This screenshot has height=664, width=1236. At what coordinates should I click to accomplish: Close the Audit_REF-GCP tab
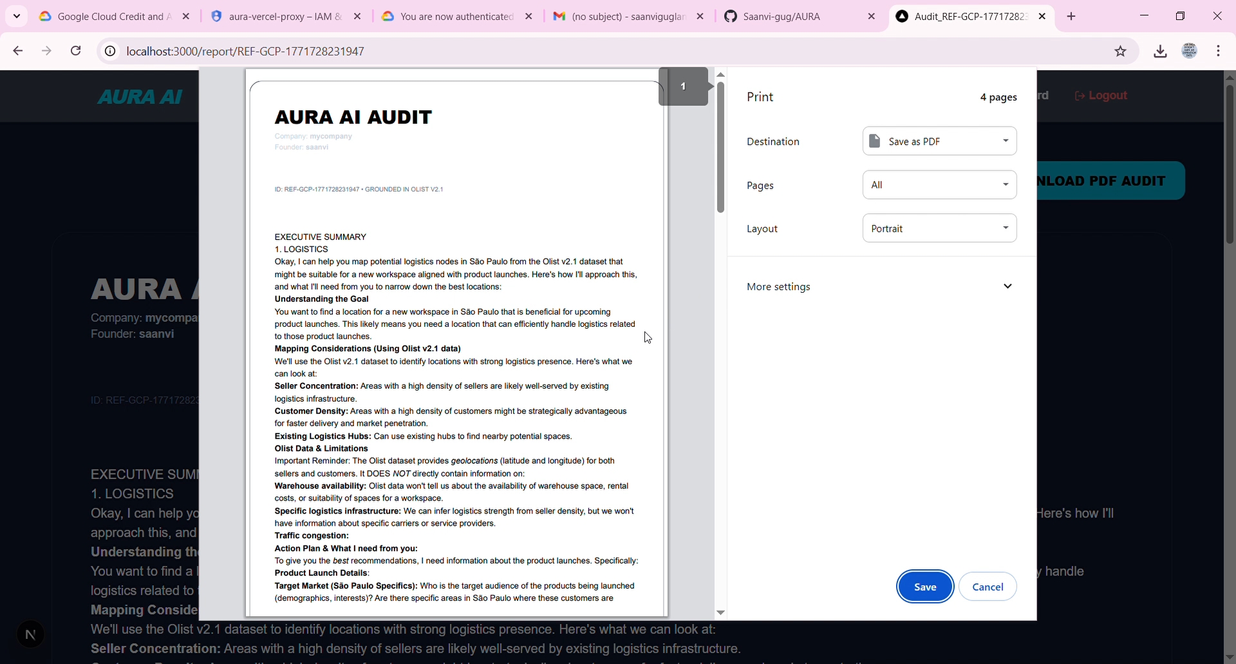tap(1042, 17)
